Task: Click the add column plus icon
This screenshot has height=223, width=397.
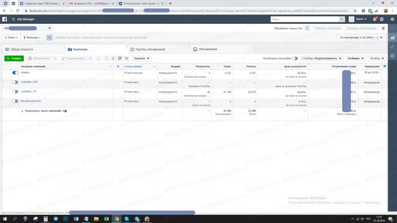Action: tap(385, 66)
